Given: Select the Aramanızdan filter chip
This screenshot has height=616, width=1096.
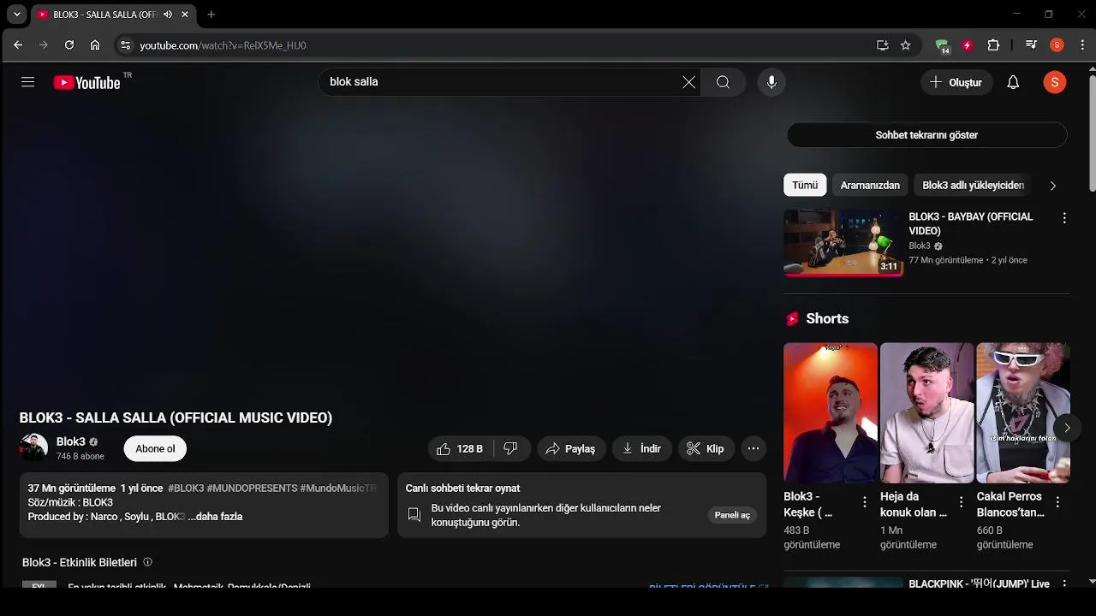Looking at the screenshot, I should point(870,185).
